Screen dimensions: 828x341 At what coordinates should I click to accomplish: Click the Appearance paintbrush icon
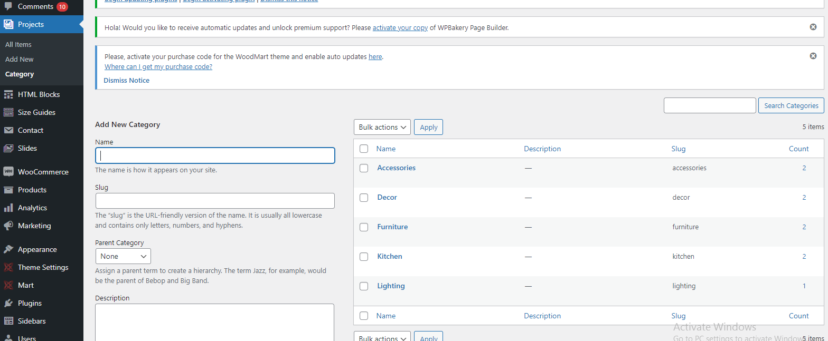(x=8, y=249)
